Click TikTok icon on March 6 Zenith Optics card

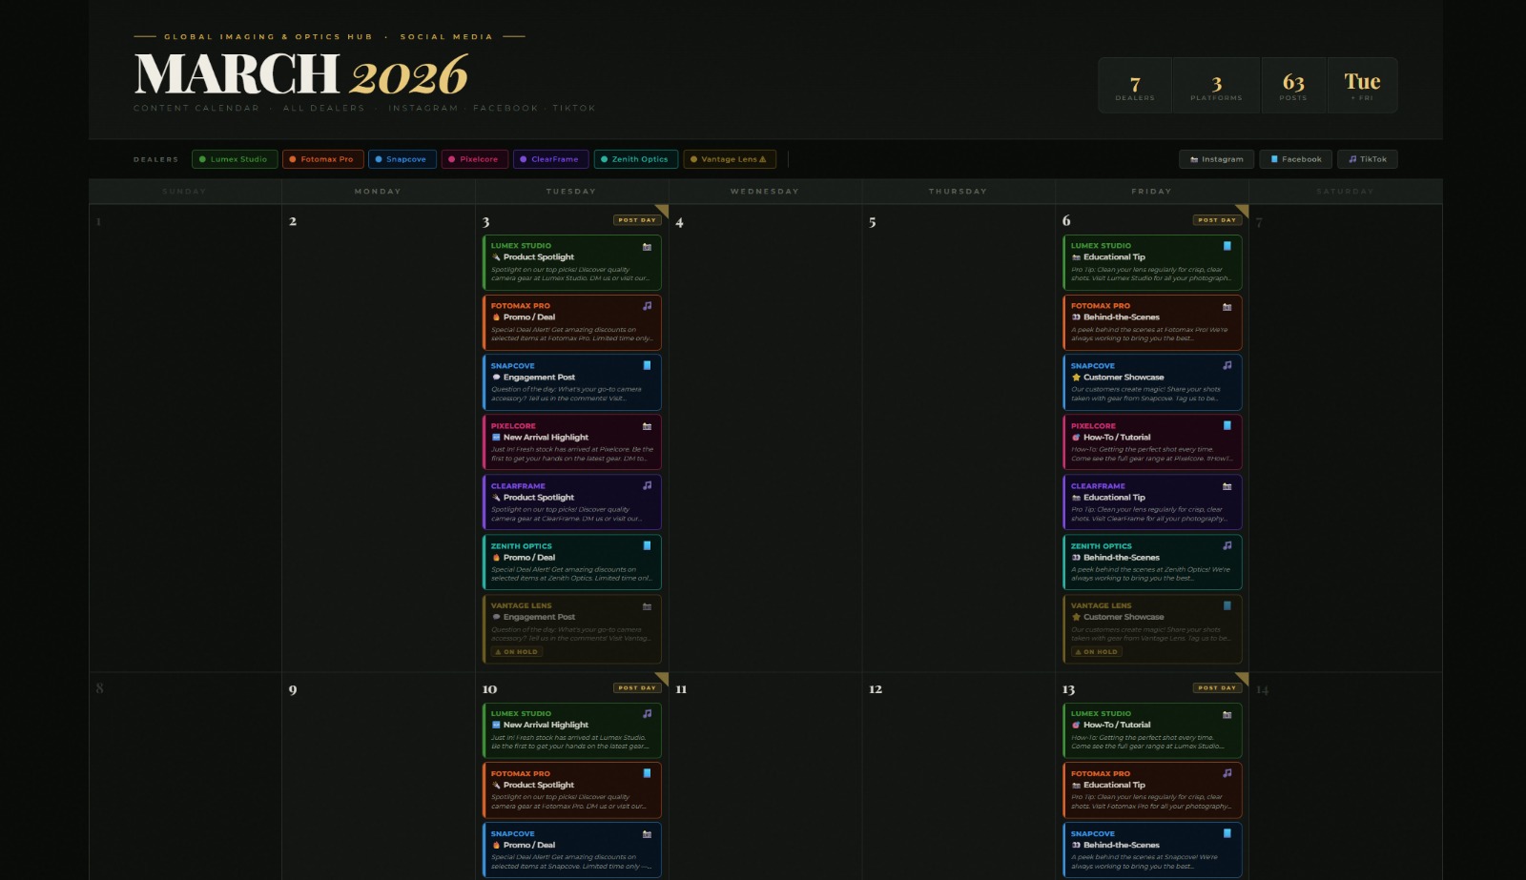[1227, 545]
